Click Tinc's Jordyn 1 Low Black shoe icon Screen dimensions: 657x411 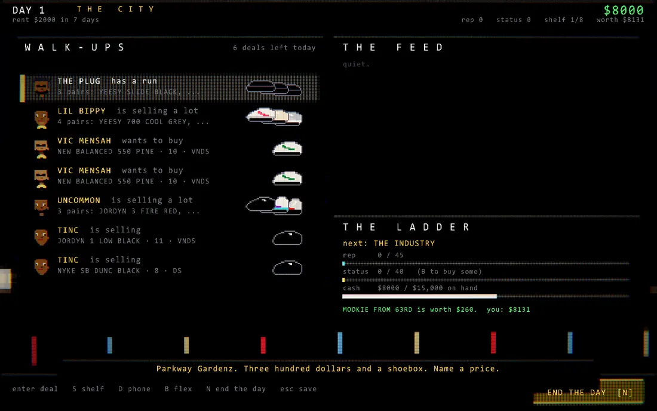(x=287, y=238)
